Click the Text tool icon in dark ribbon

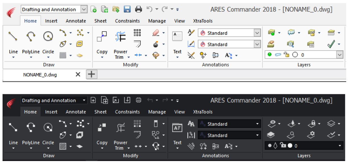pyautogui.click(x=177, y=128)
